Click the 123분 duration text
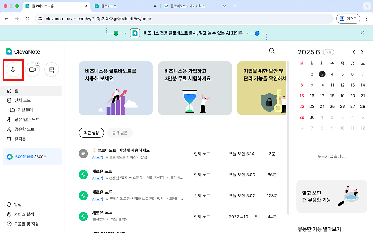This screenshot has width=373, height=233. tap(272, 196)
